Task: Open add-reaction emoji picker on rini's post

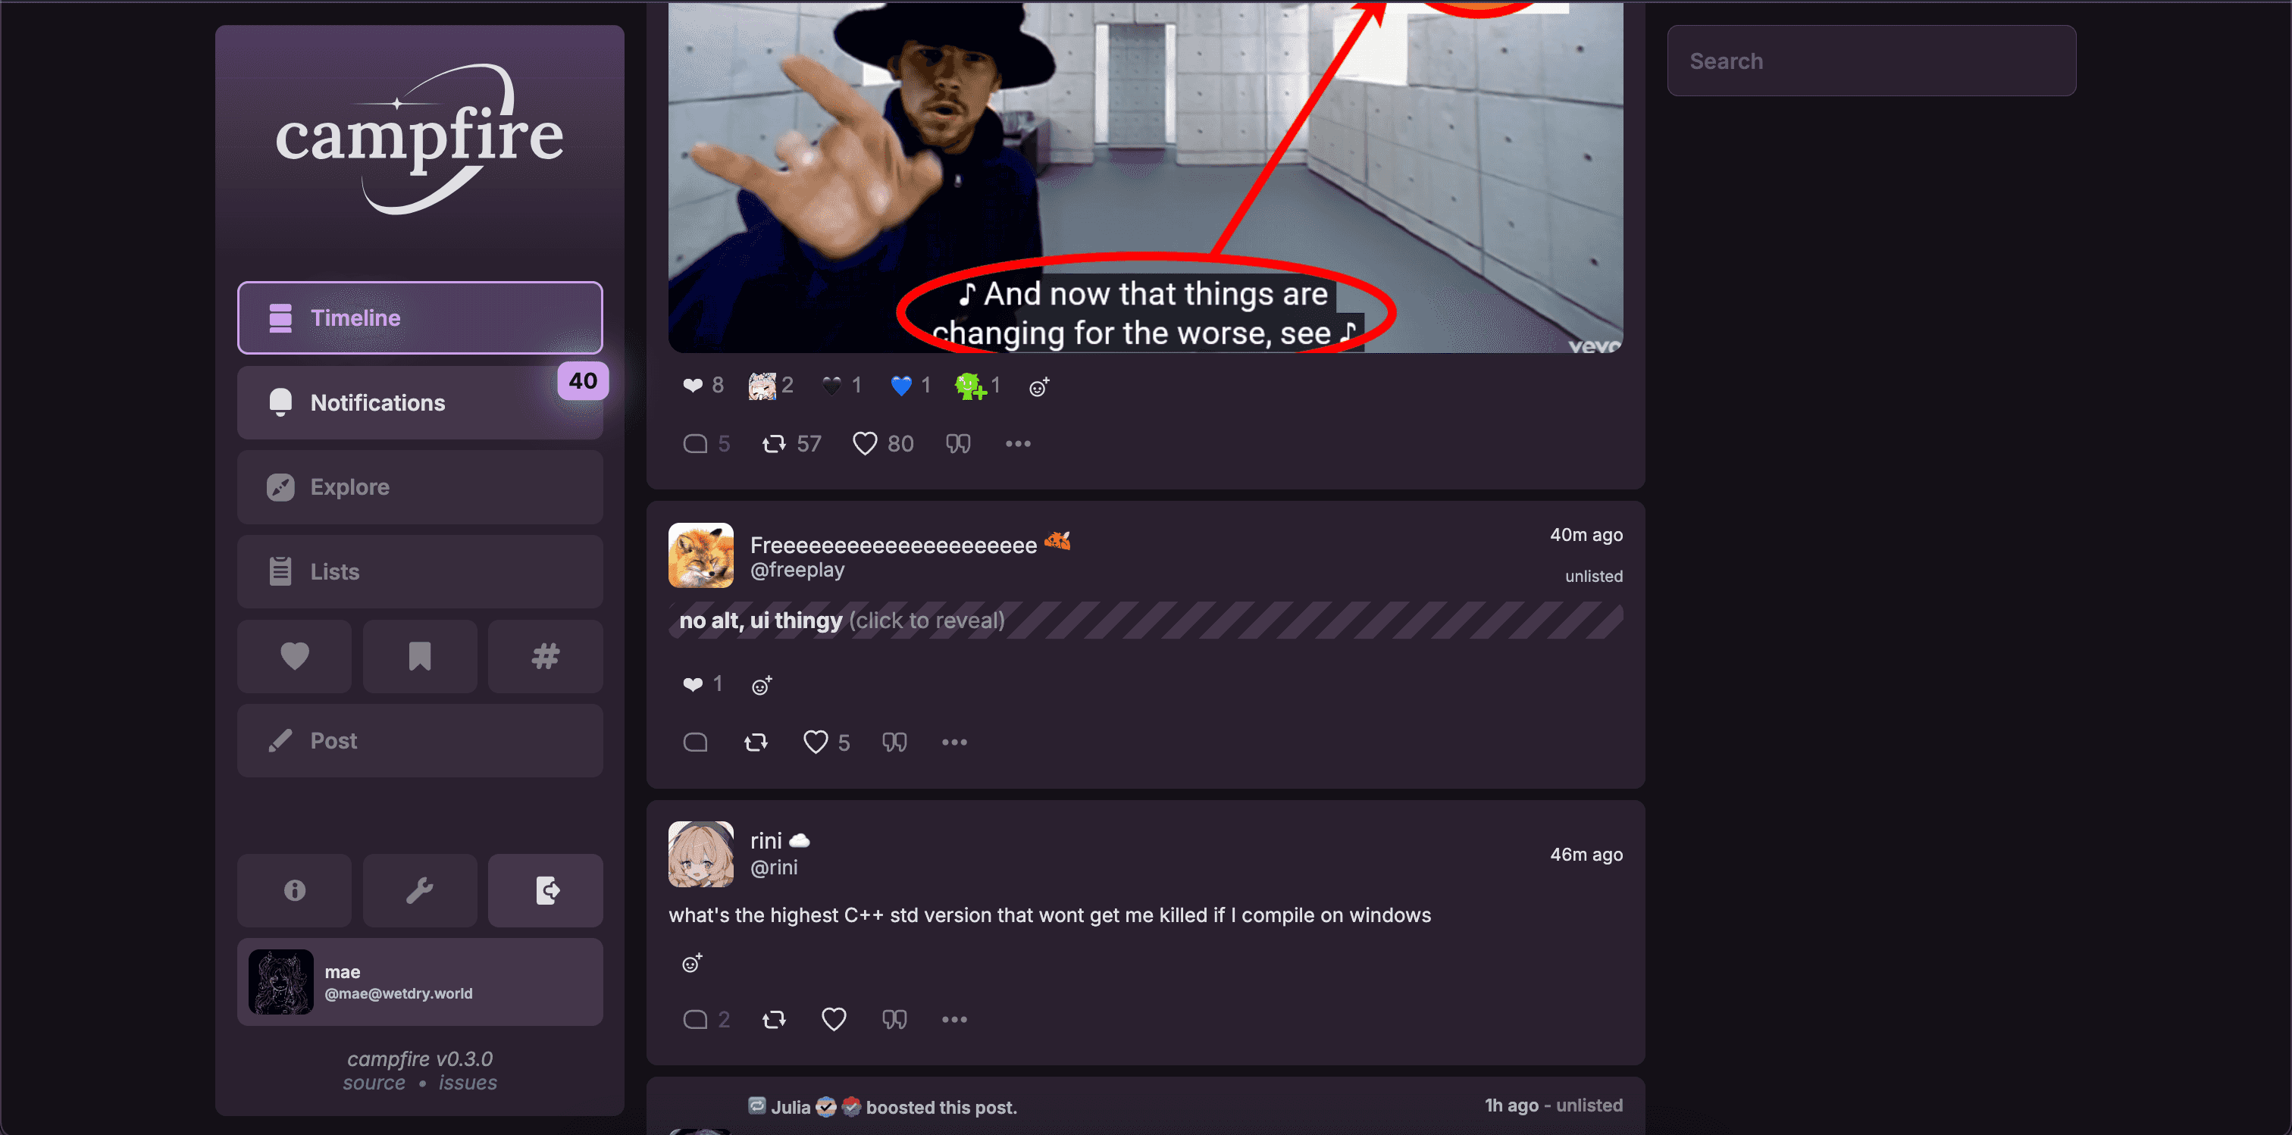Action: [x=692, y=963]
